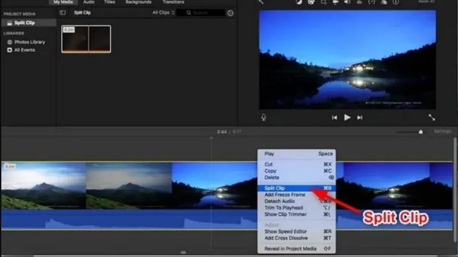Choose Detach Audio from the context menu
The image size is (458, 257).
point(297,201)
